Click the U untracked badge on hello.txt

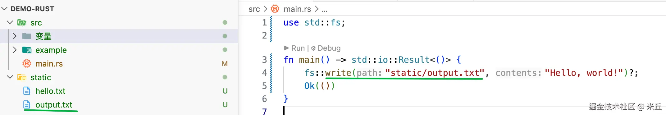coord(225,91)
